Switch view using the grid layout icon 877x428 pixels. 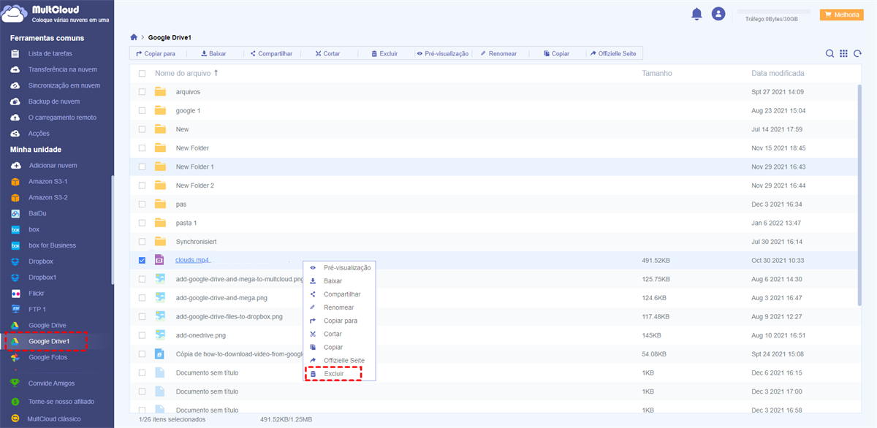(843, 53)
